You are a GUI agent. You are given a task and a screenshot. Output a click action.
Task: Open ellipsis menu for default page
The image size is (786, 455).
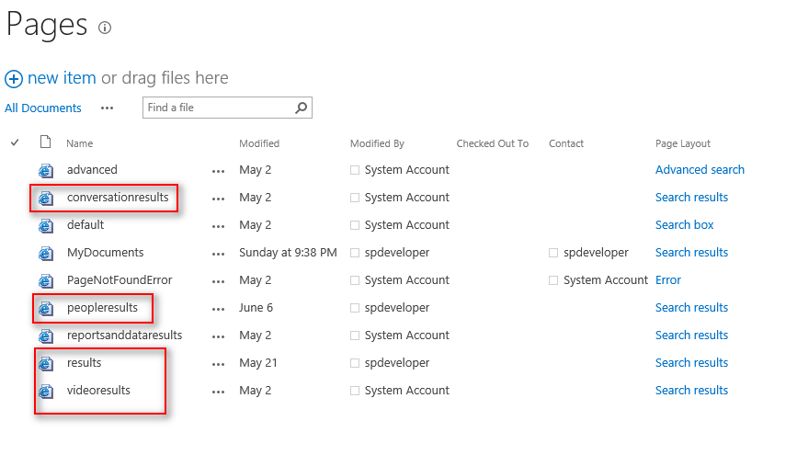[x=218, y=225]
